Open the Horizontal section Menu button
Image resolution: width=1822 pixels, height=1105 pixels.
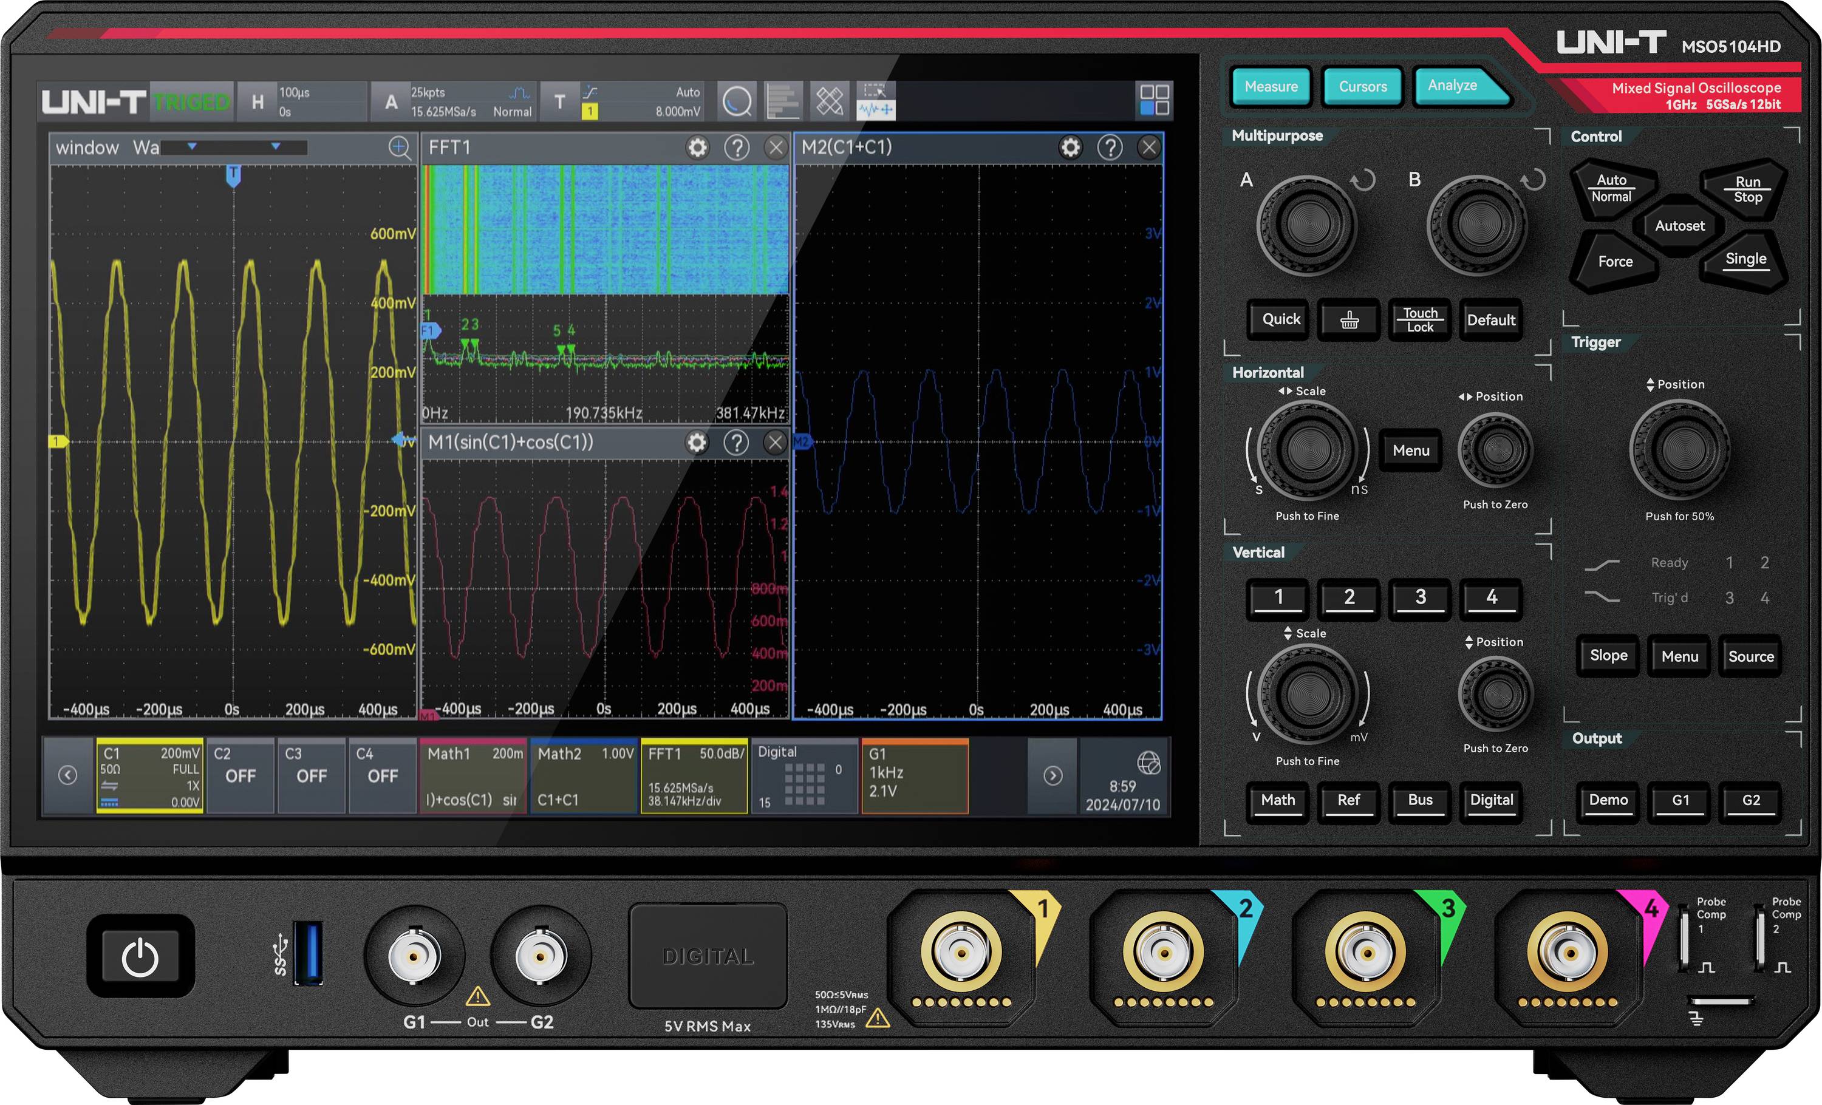point(1411,451)
